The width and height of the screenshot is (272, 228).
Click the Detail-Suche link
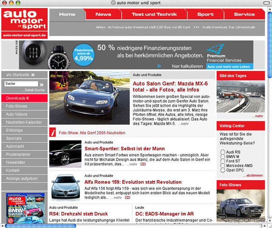pyautogui.click(x=33, y=90)
